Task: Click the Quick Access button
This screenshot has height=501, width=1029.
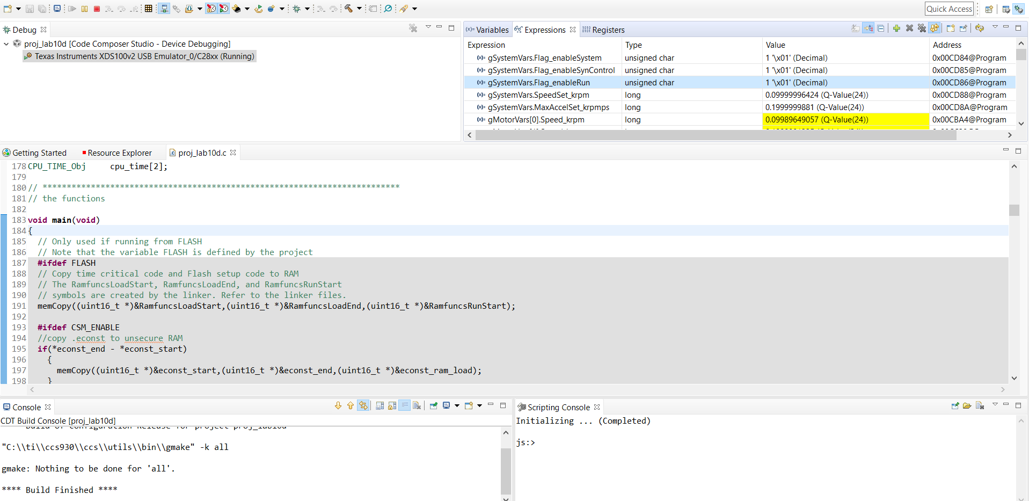Action: [949, 9]
